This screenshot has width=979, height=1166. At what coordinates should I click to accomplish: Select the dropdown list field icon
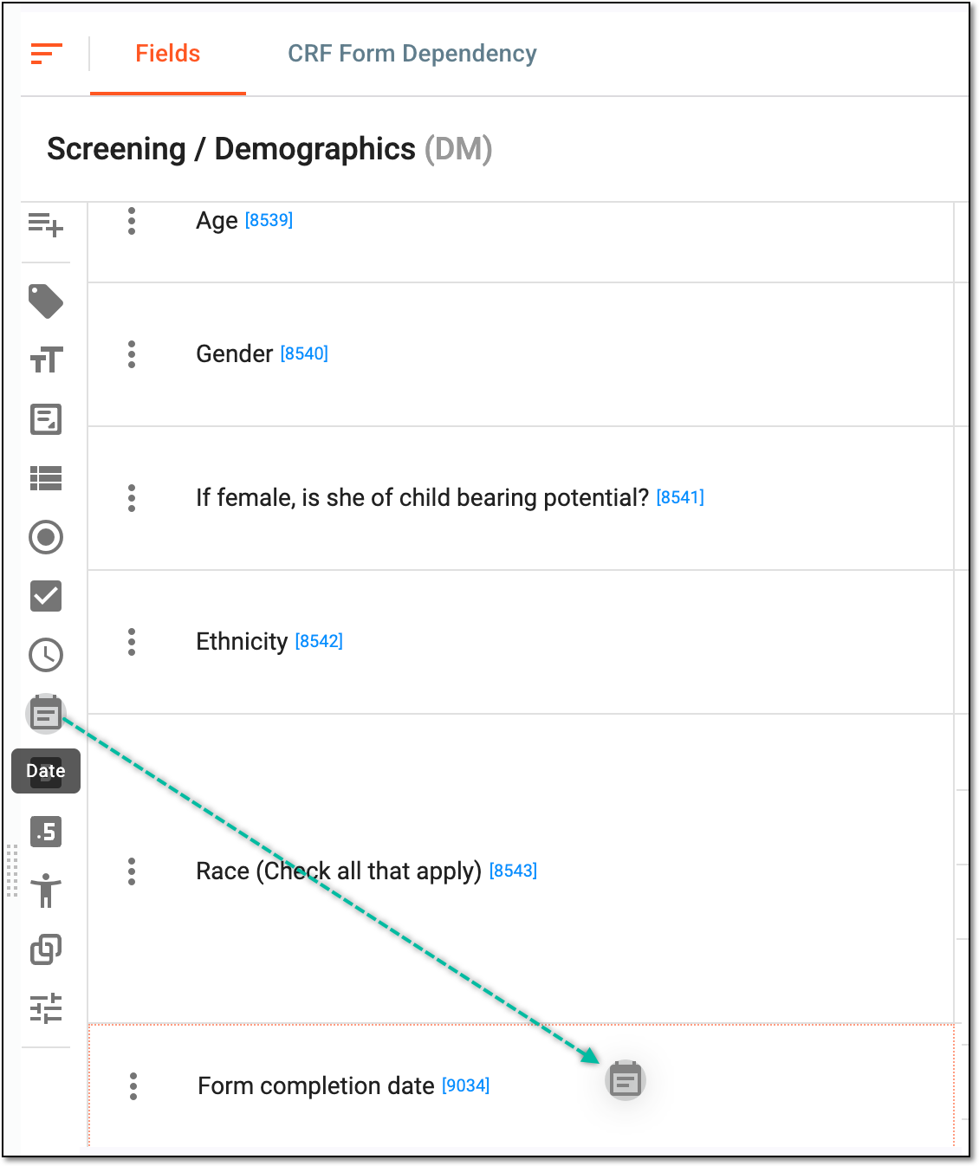(x=46, y=478)
